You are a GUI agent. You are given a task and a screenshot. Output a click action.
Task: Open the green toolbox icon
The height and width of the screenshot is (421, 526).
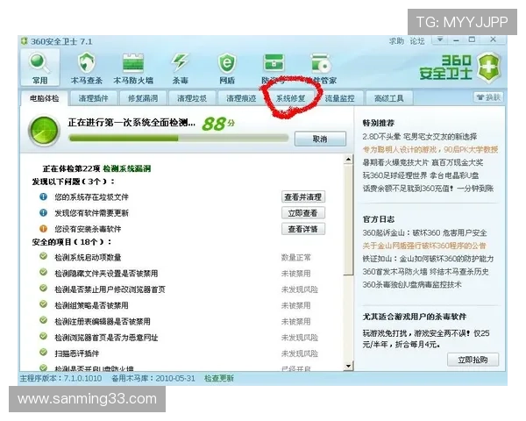tap(274, 63)
